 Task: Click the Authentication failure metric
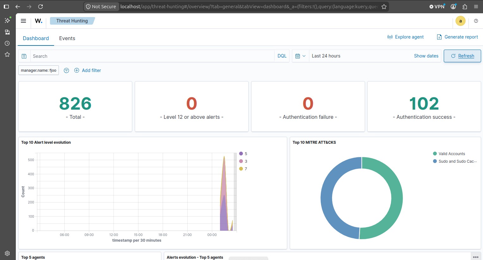coord(308,107)
